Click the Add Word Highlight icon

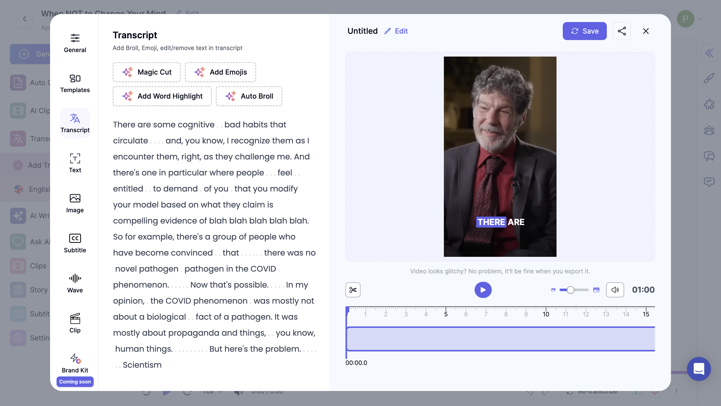point(128,96)
